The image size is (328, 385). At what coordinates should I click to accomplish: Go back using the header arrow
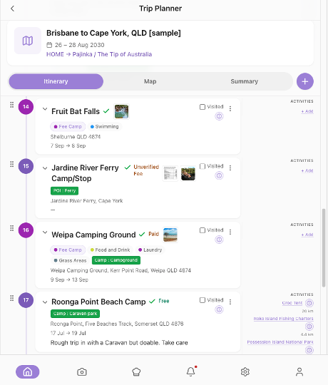pyautogui.click(x=13, y=9)
